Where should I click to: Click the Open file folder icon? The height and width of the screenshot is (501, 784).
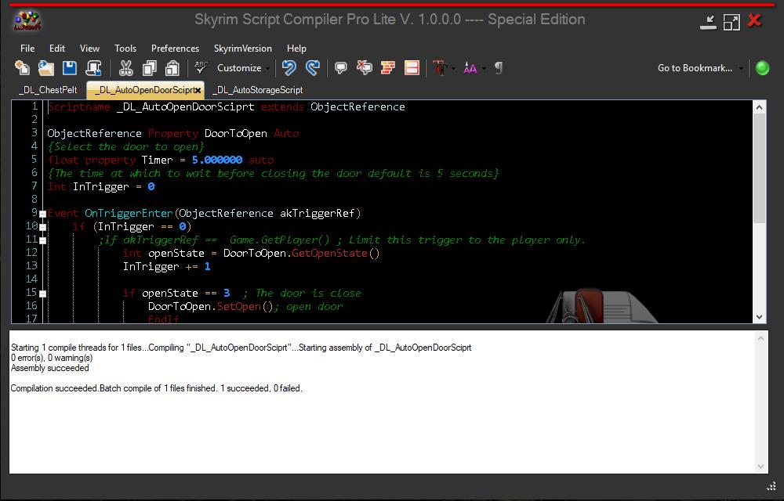45,68
